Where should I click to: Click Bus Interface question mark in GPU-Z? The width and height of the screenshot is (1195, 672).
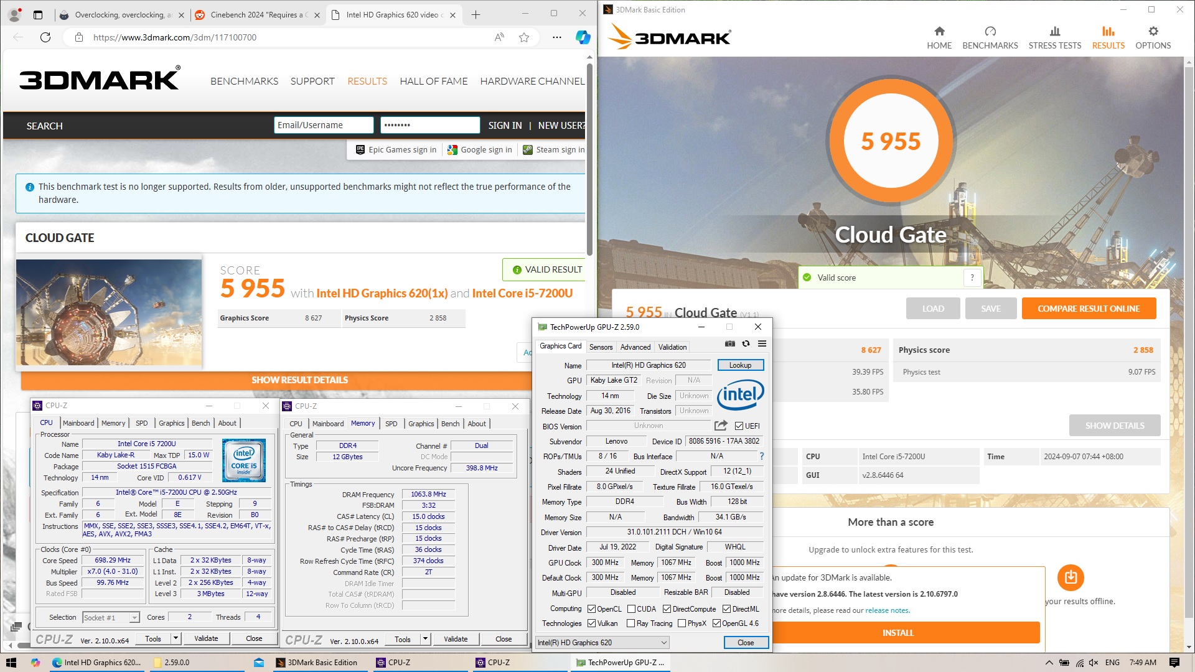coord(761,456)
